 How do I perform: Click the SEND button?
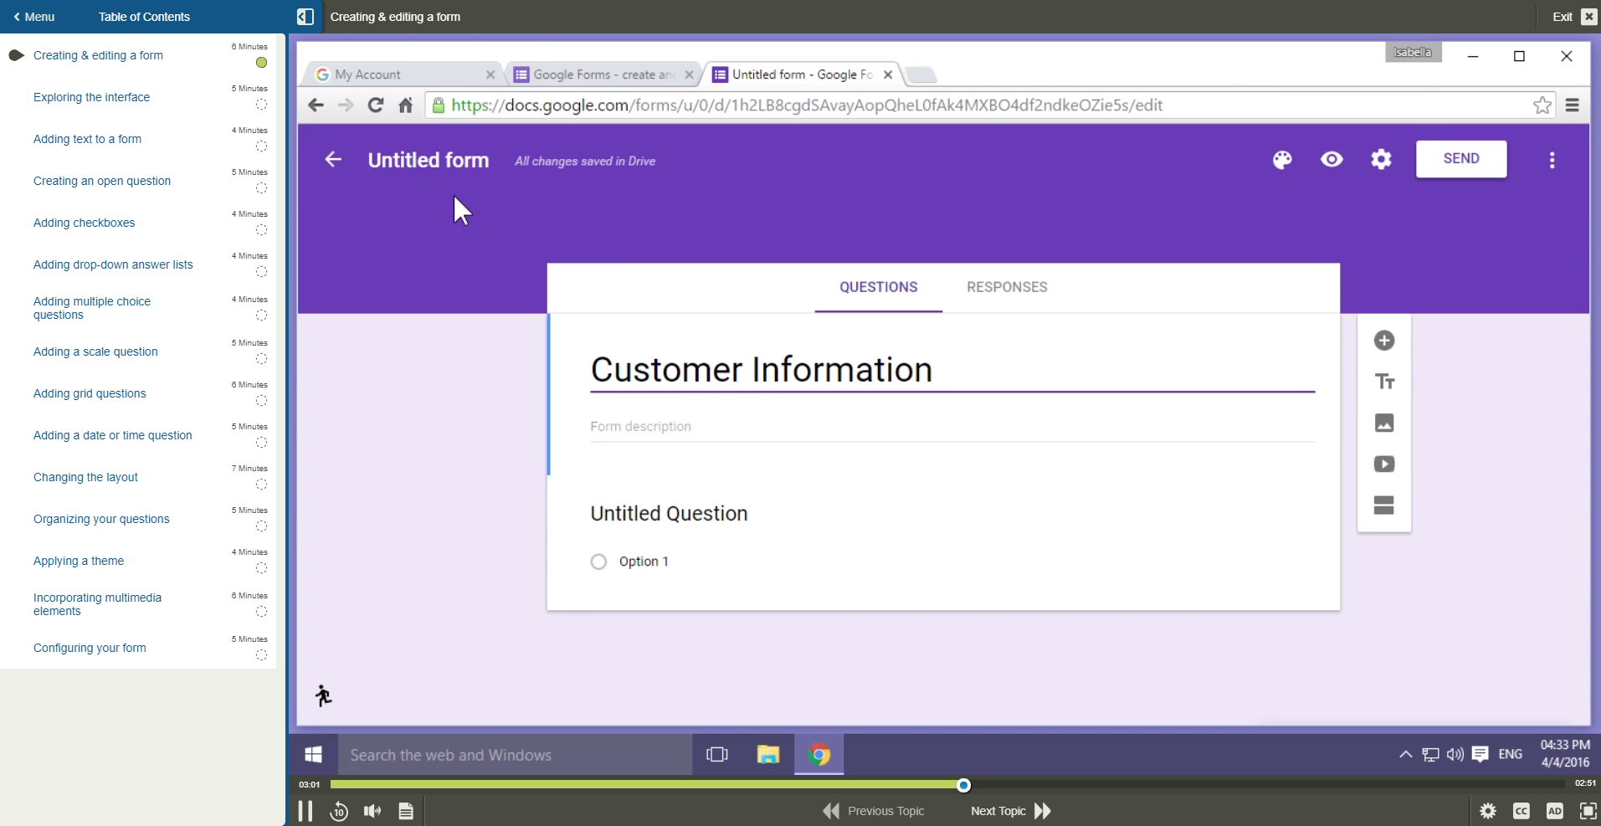pos(1460,159)
